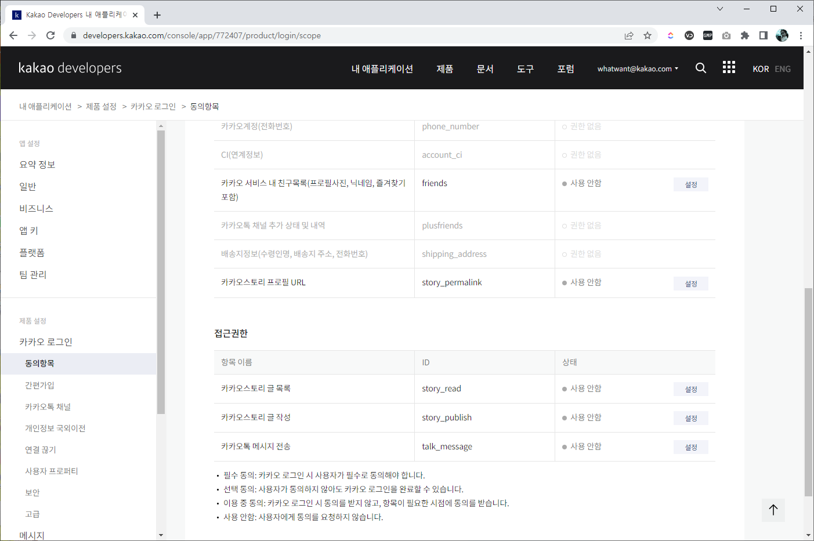Open 도구 in top menu
Viewport: 814px width, 541px height.
[x=526, y=68]
